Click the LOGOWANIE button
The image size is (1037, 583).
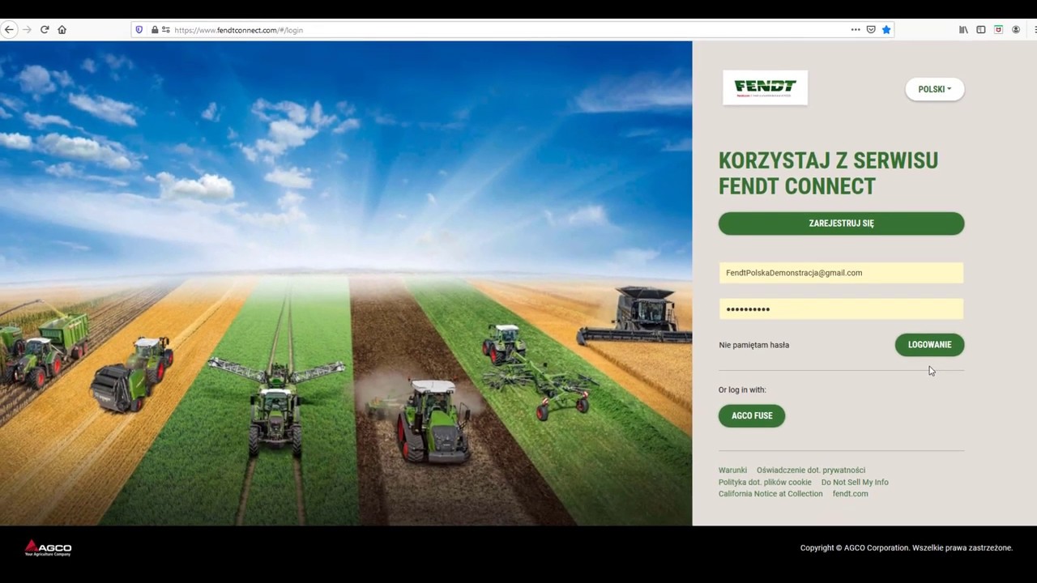pos(929,345)
